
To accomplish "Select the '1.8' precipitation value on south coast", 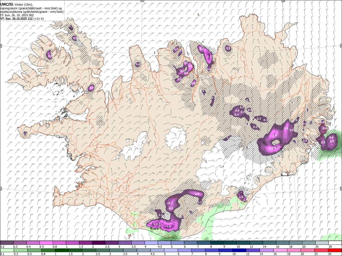I will click(x=169, y=227).
